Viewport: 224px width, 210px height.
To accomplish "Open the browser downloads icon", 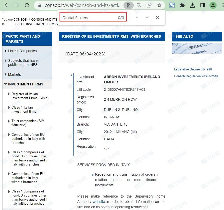I will [x=192, y=5].
